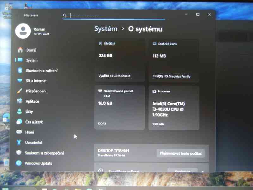The image size is (253, 190).
Task: Click the O systému page heading
Action: pyautogui.click(x=145, y=29)
